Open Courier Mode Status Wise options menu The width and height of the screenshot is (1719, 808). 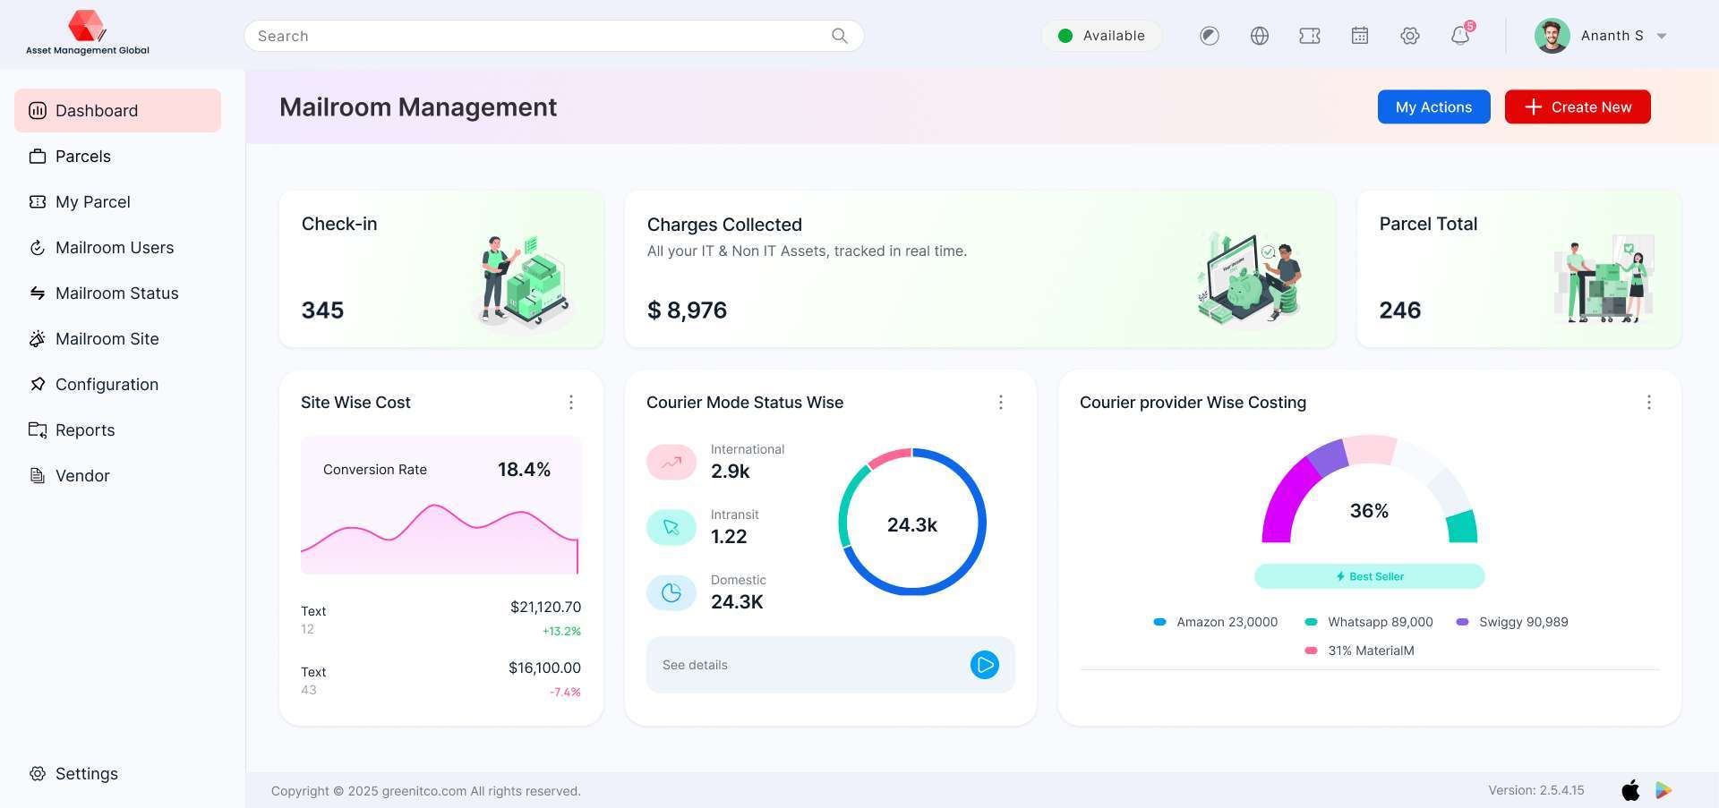tap(1000, 403)
